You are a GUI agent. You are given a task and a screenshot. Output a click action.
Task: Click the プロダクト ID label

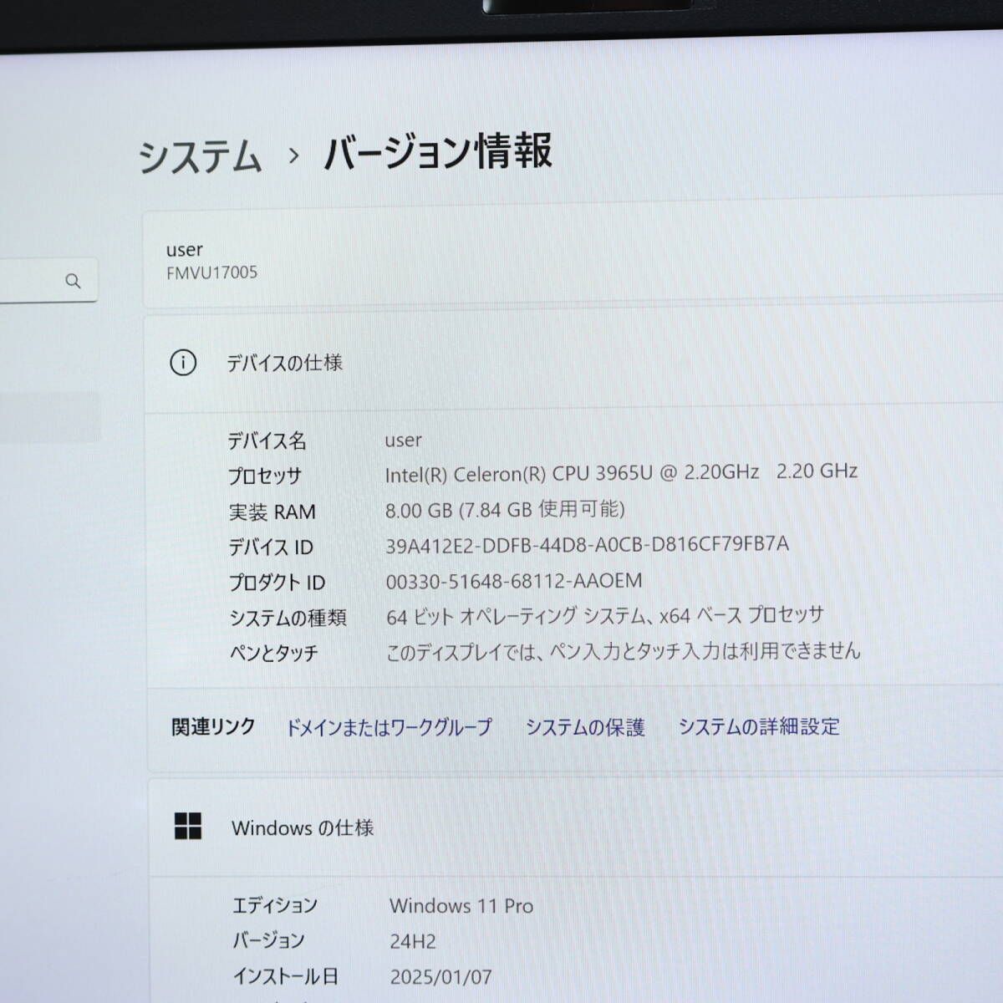(277, 583)
